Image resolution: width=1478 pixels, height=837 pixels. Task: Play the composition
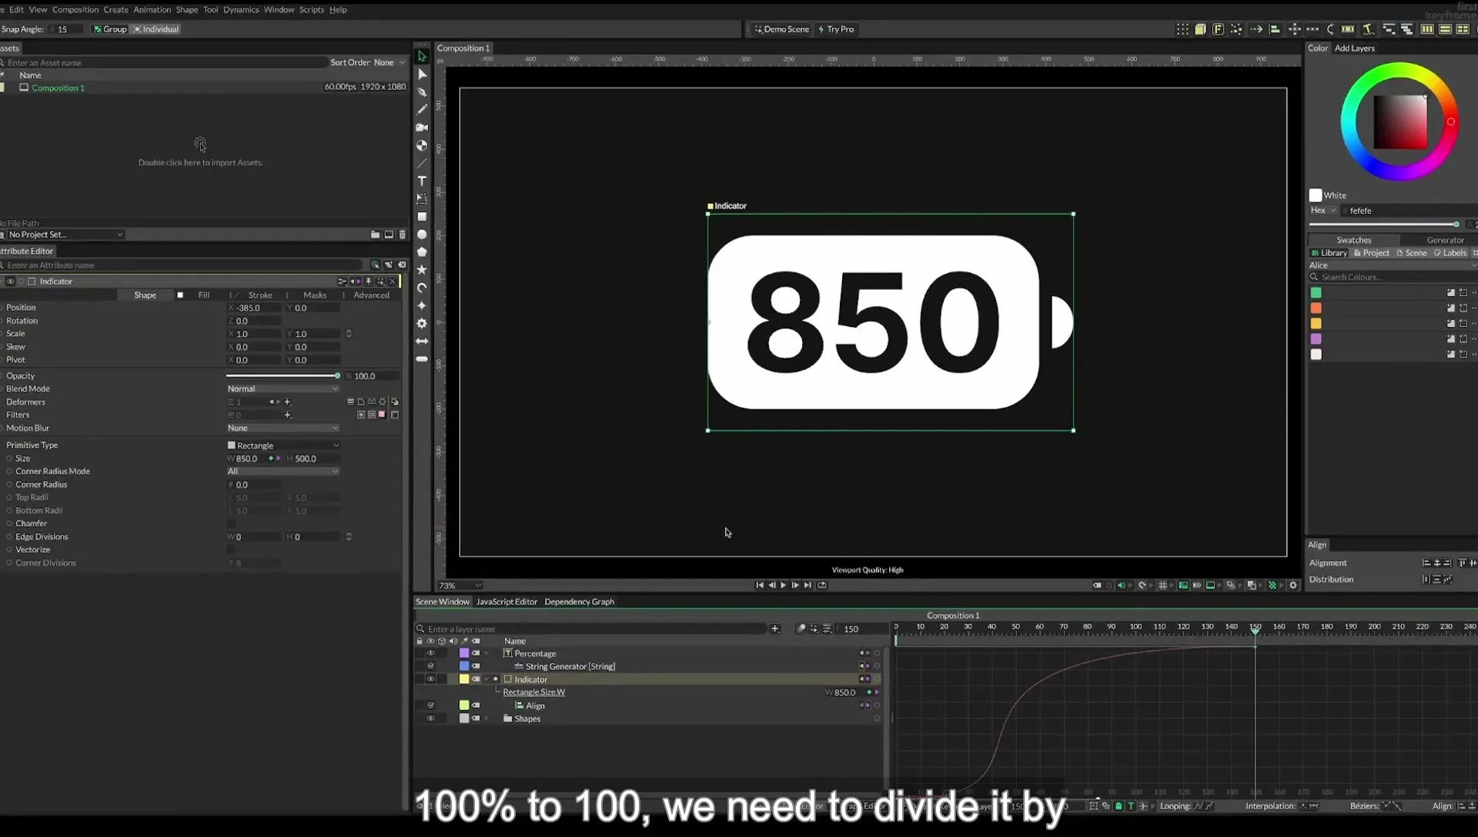click(x=784, y=585)
